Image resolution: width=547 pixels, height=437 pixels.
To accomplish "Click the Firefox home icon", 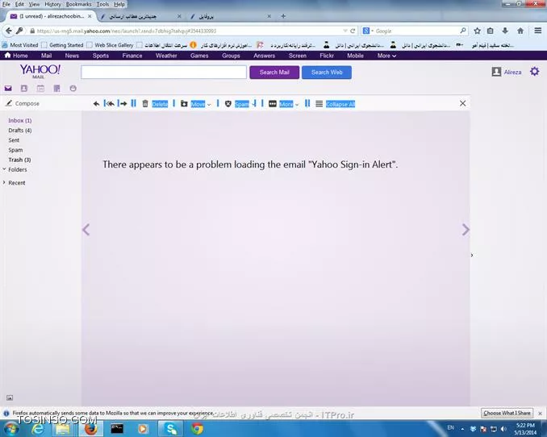I will coord(520,31).
